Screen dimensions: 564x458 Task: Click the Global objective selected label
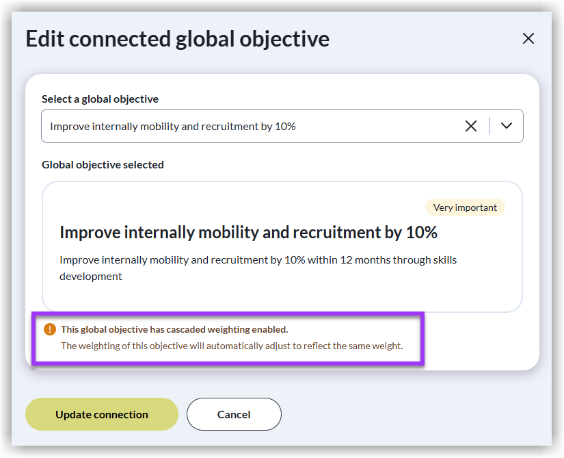[103, 165]
